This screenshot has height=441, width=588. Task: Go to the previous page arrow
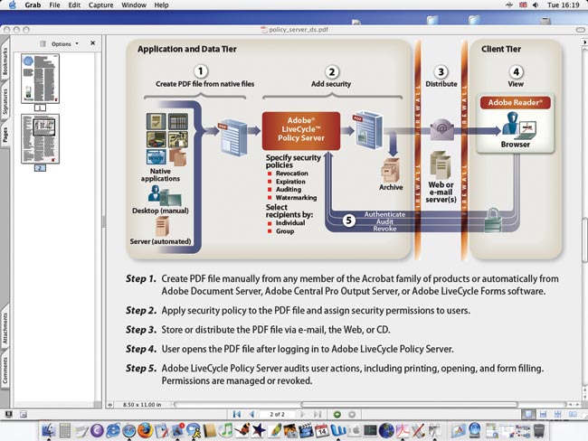[x=251, y=414]
